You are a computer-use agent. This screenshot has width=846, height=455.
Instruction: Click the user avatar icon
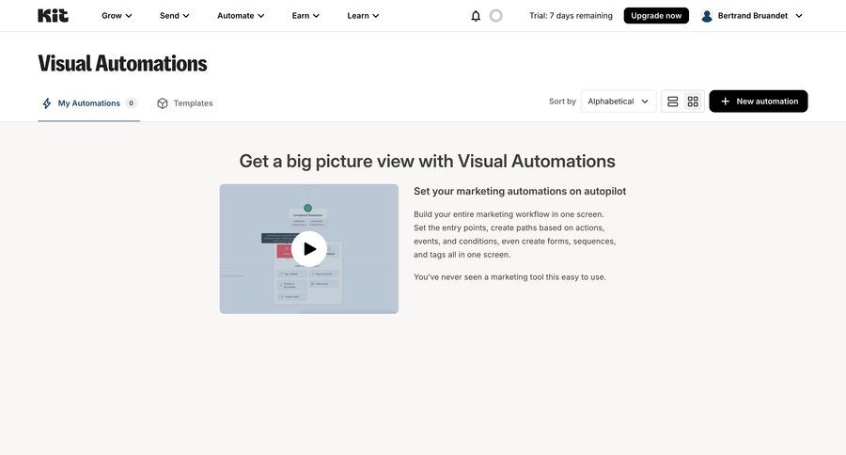coord(706,16)
